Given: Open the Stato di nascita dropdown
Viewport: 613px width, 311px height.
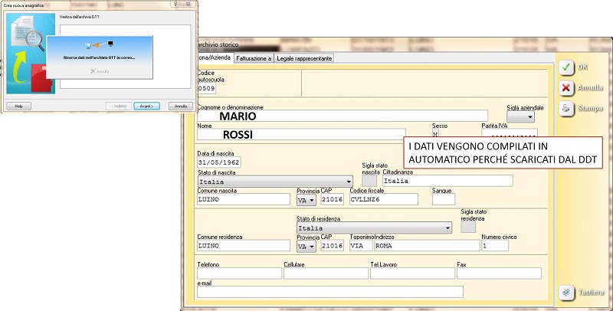Looking at the screenshot, I should point(349,182).
